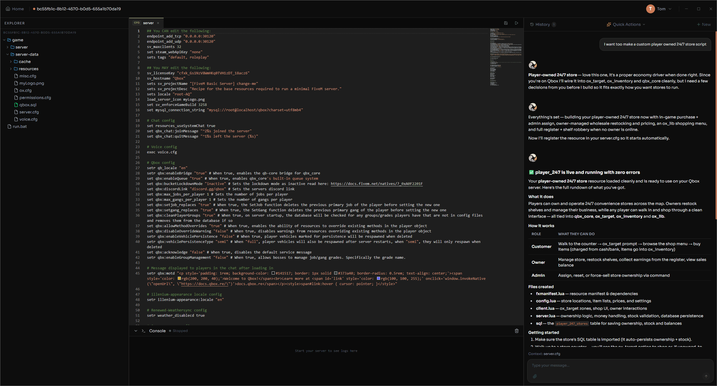
Task: Click the code minimap overview
Action: pyautogui.click(x=506, y=57)
